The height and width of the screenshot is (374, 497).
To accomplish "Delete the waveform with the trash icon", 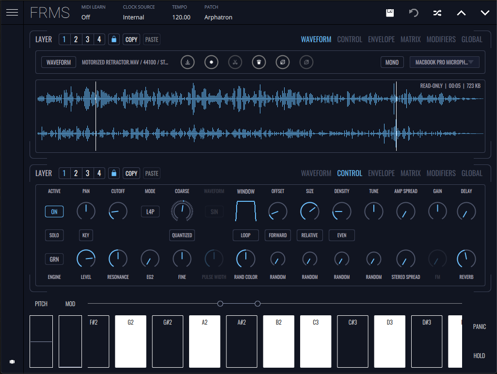I will coord(259,63).
